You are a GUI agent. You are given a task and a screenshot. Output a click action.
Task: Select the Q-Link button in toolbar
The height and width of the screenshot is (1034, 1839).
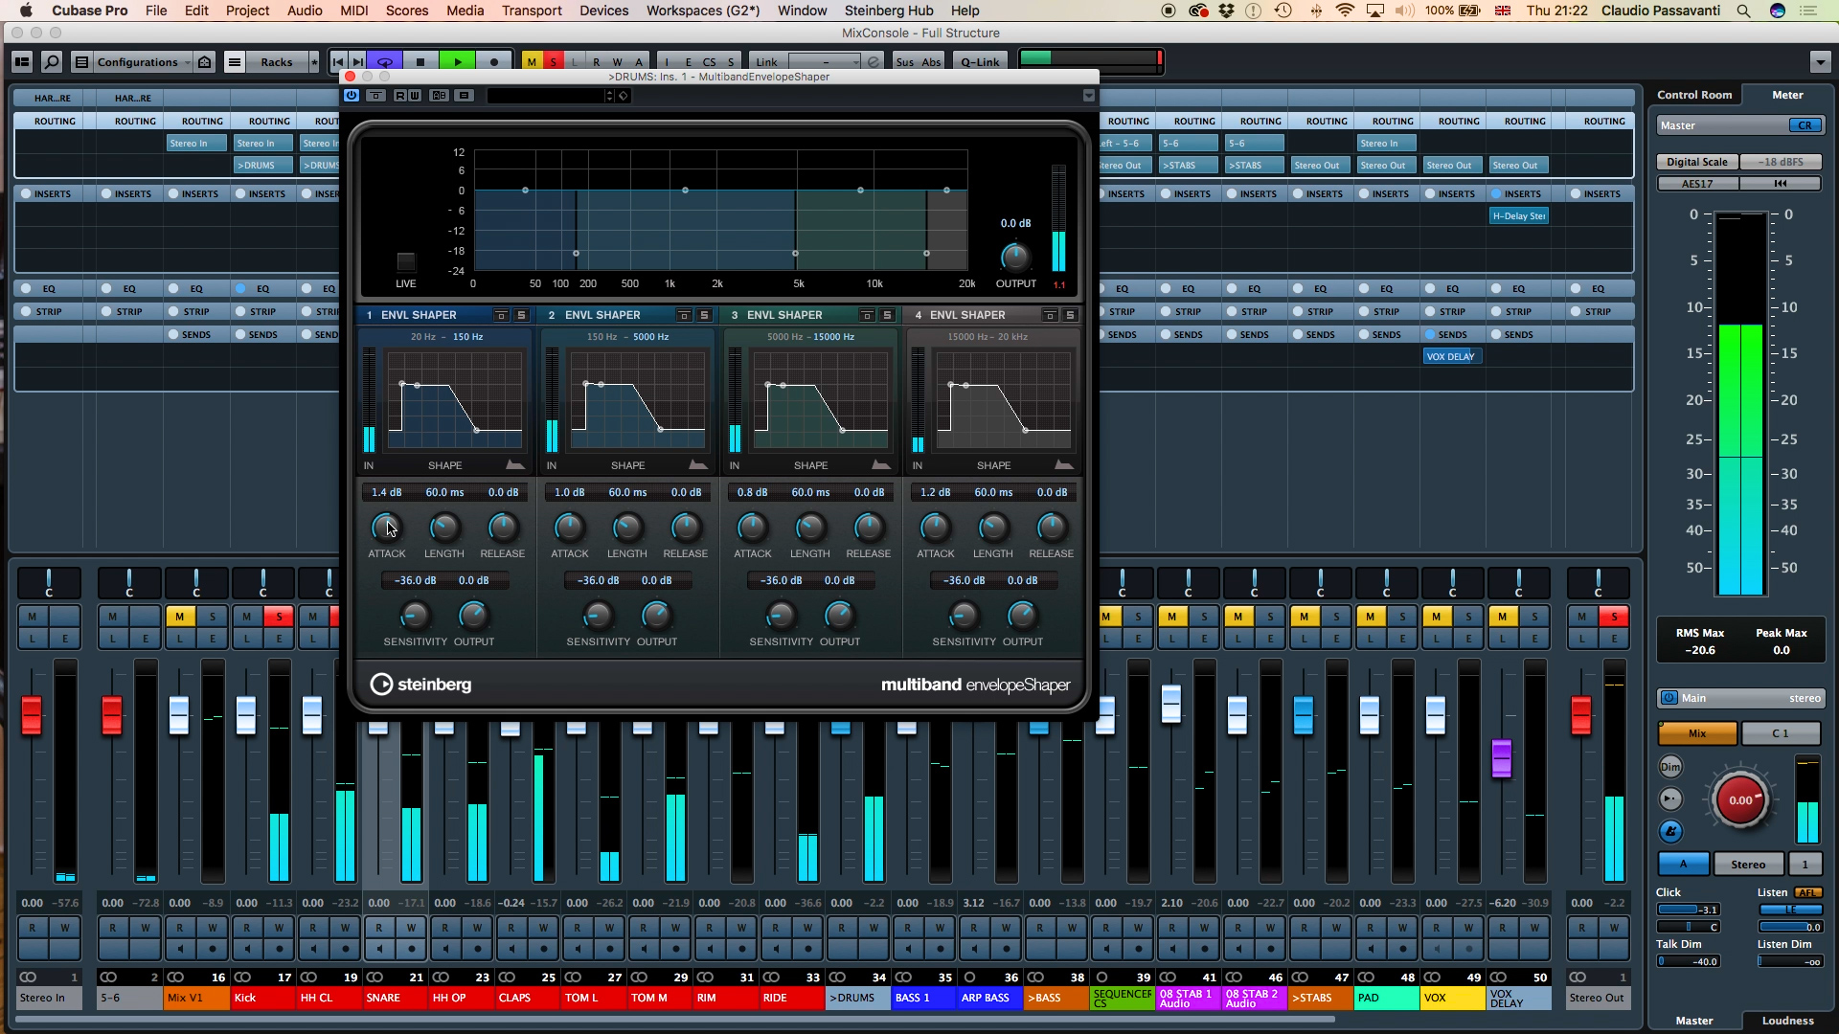click(980, 60)
